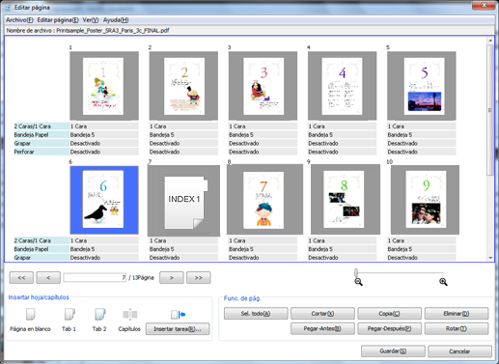
Task: Select highlighted page 6 crow thumbnail
Action: (104, 200)
